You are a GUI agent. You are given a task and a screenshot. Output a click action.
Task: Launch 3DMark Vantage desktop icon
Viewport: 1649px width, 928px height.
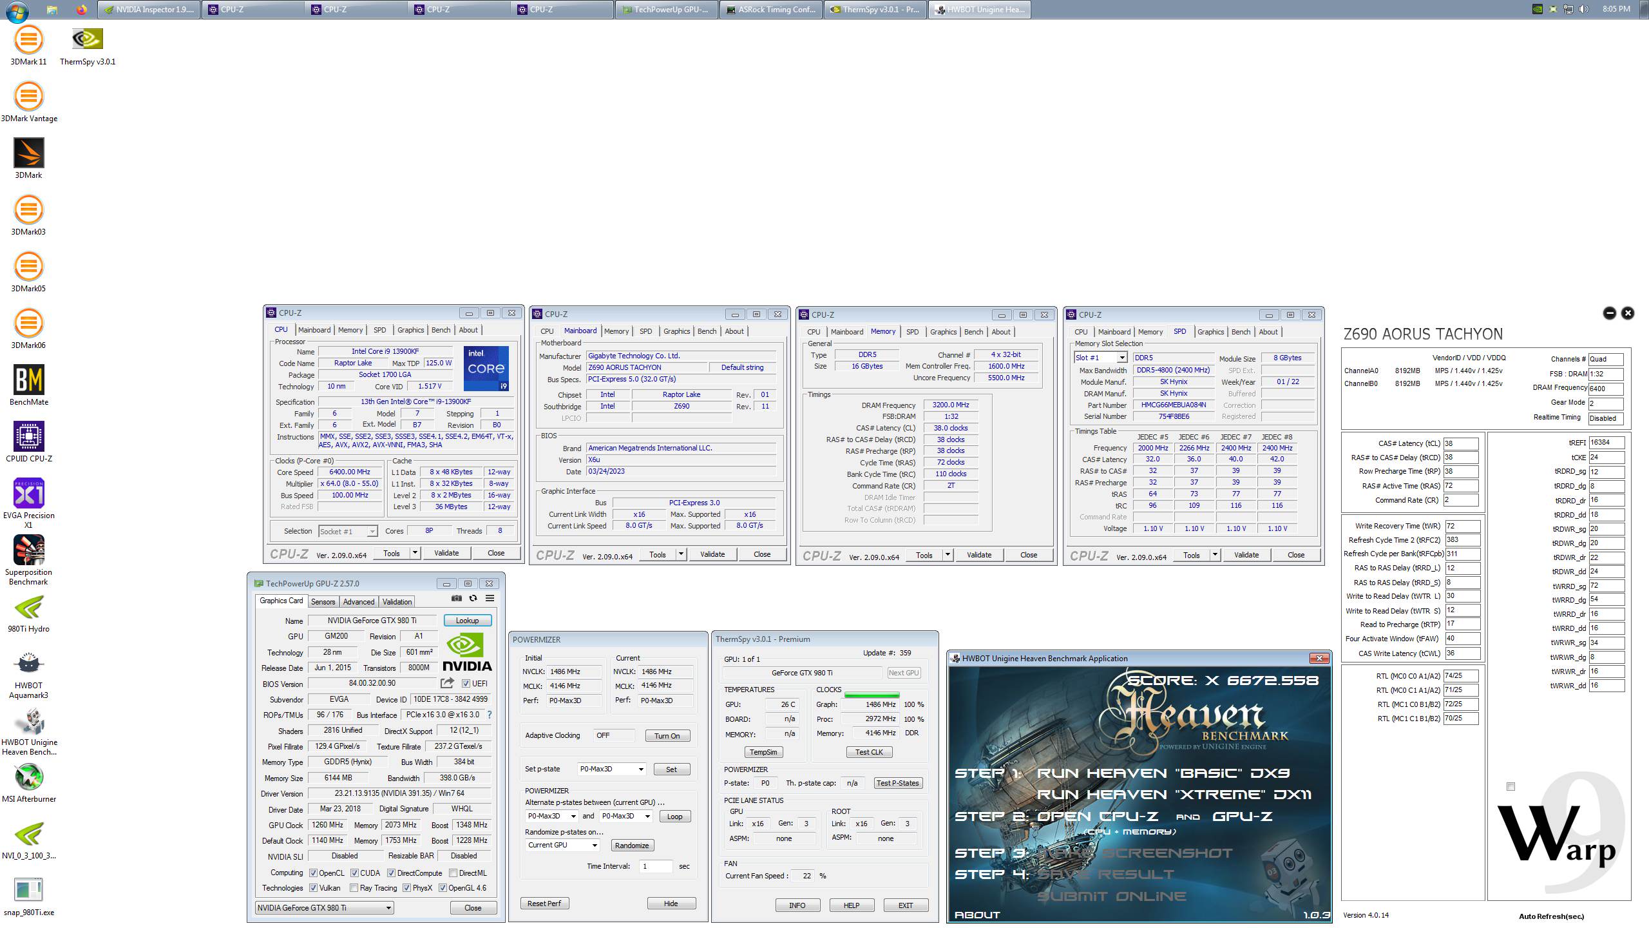(x=28, y=102)
